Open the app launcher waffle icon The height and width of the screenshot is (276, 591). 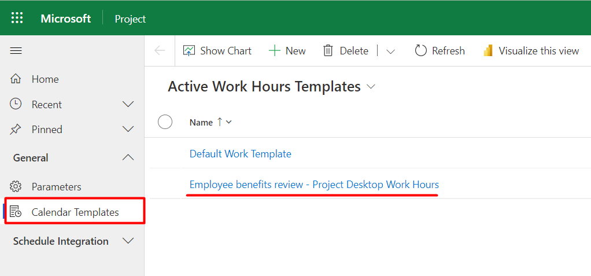click(17, 18)
